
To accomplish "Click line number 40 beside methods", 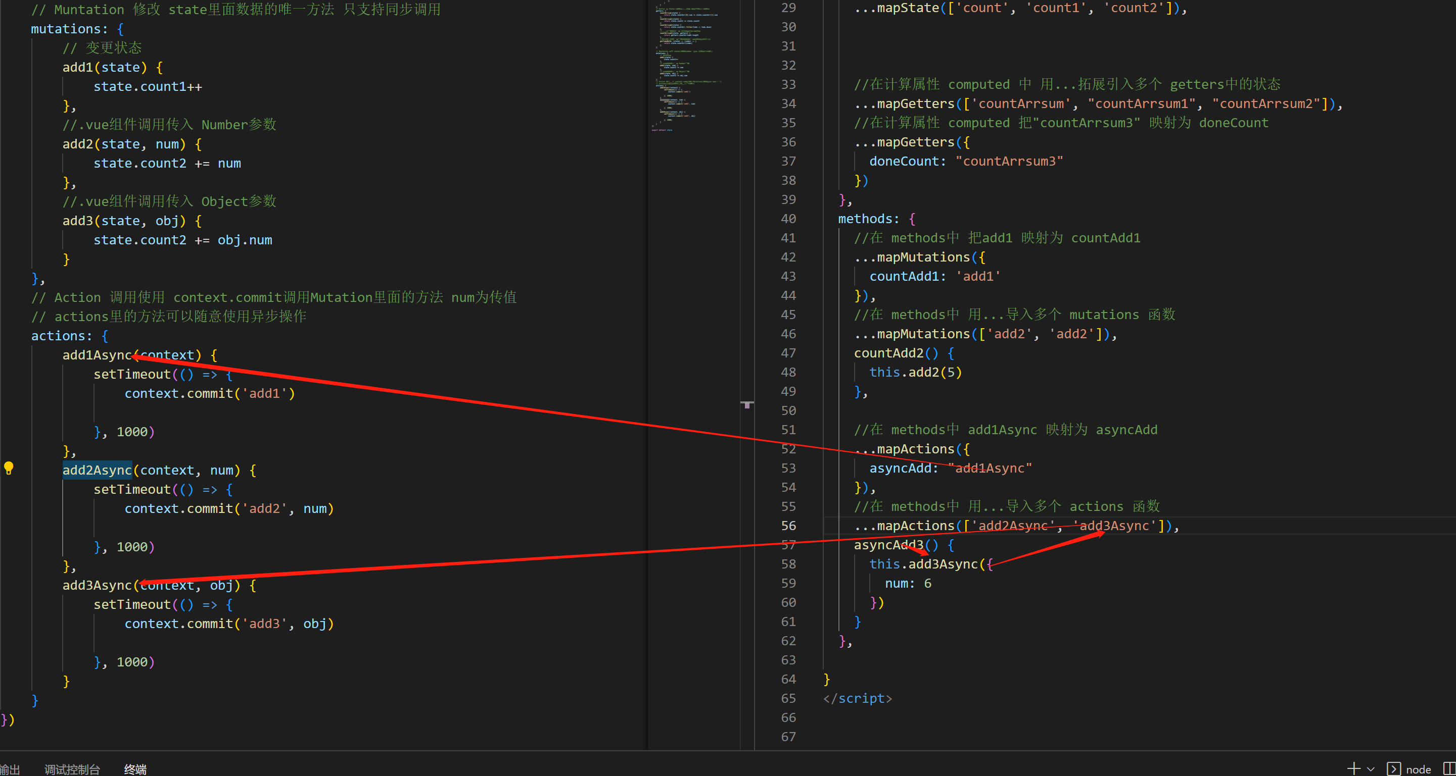I will 788,219.
